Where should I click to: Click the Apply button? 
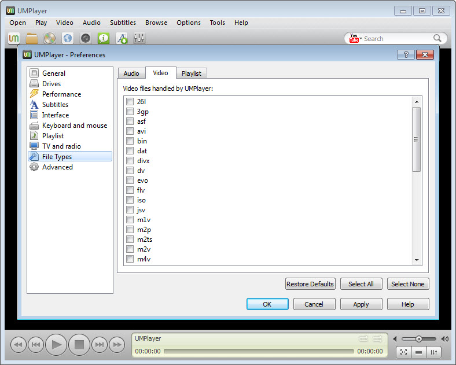click(x=361, y=304)
